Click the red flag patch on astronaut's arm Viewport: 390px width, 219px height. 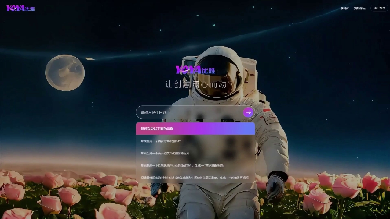point(267,110)
